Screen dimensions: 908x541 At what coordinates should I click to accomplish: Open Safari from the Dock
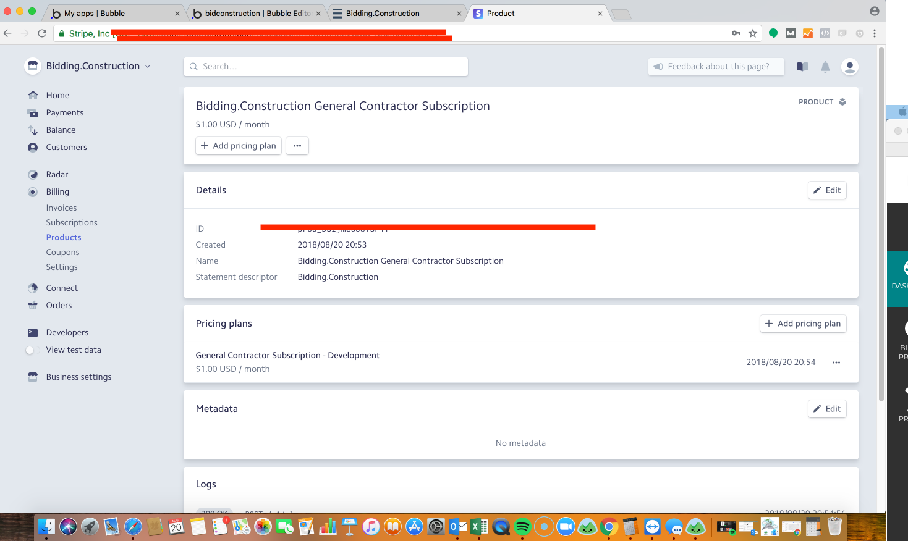[x=133, y=527]
